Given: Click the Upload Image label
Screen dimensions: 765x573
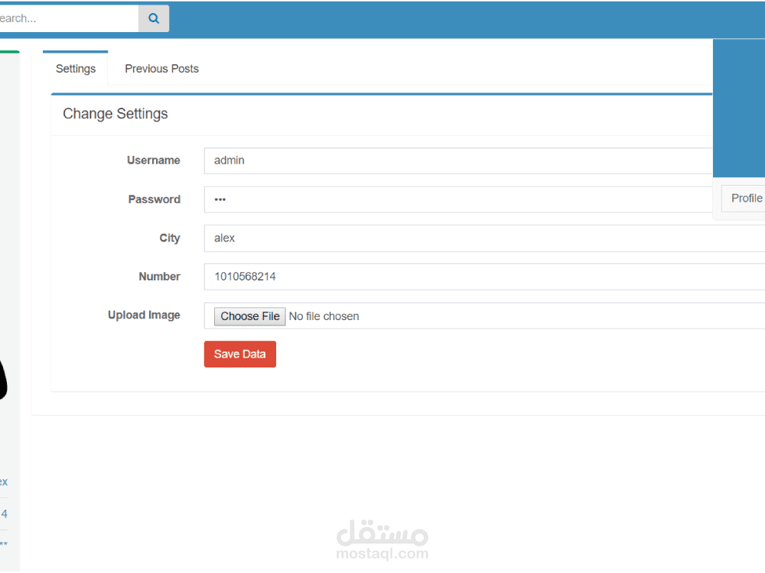Looking at the screenshot, I should (144, 316).
